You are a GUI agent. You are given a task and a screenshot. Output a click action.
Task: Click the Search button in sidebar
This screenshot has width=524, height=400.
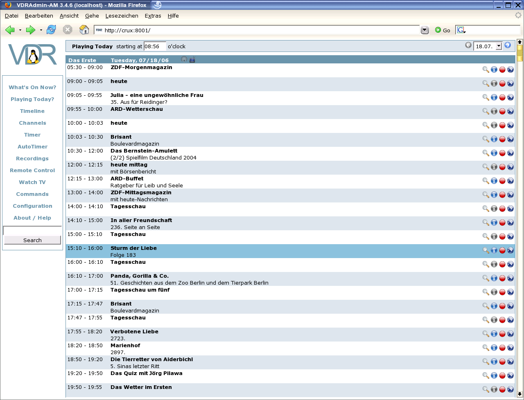click(32, 240)
